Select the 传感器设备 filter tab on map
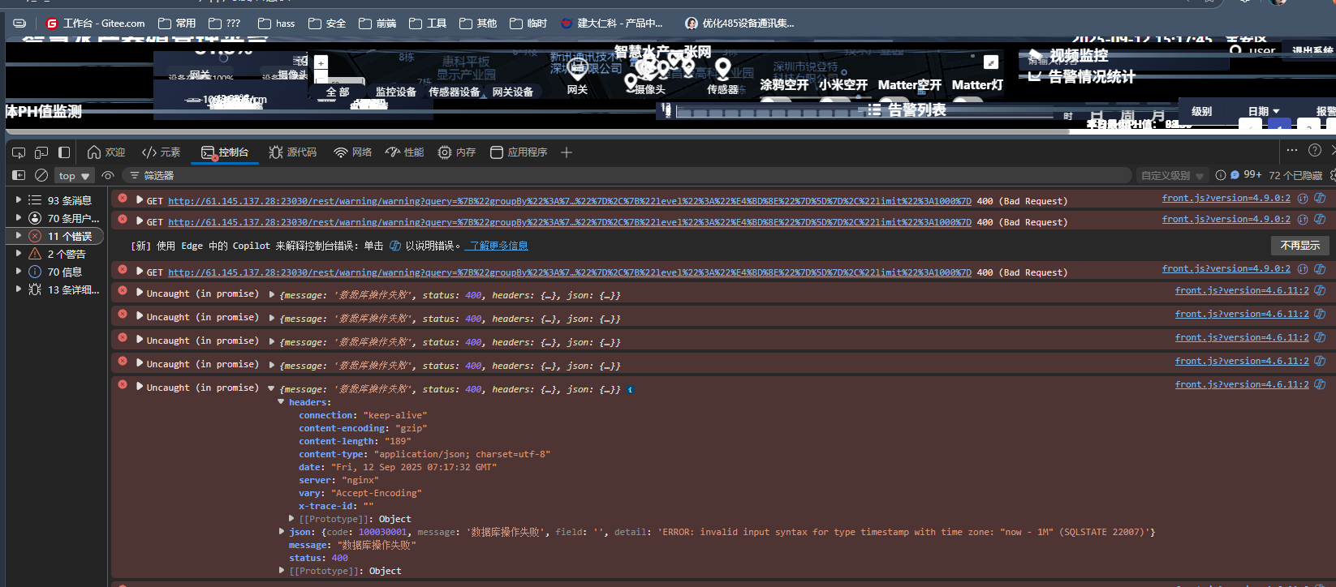The height and width of the screenshot is (587, 1336). point(455,92)
